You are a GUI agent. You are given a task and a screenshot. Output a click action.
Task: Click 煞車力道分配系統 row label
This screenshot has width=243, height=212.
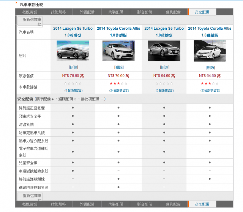34,141
